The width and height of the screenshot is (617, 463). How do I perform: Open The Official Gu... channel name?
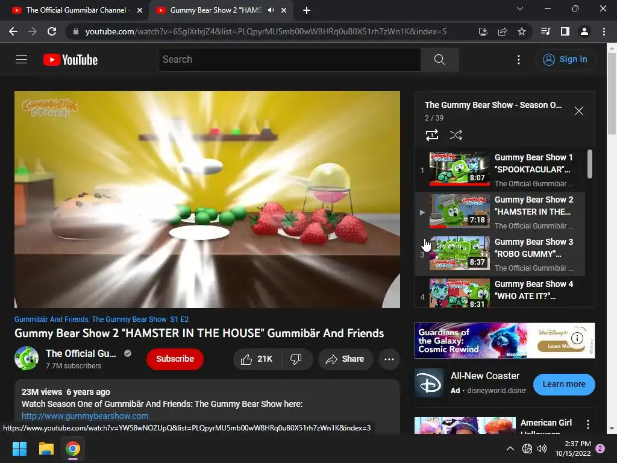81,353
